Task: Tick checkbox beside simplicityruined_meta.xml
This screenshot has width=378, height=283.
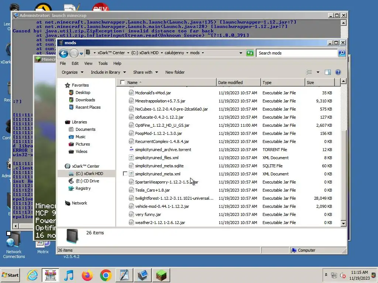Action: coord(125,174)
